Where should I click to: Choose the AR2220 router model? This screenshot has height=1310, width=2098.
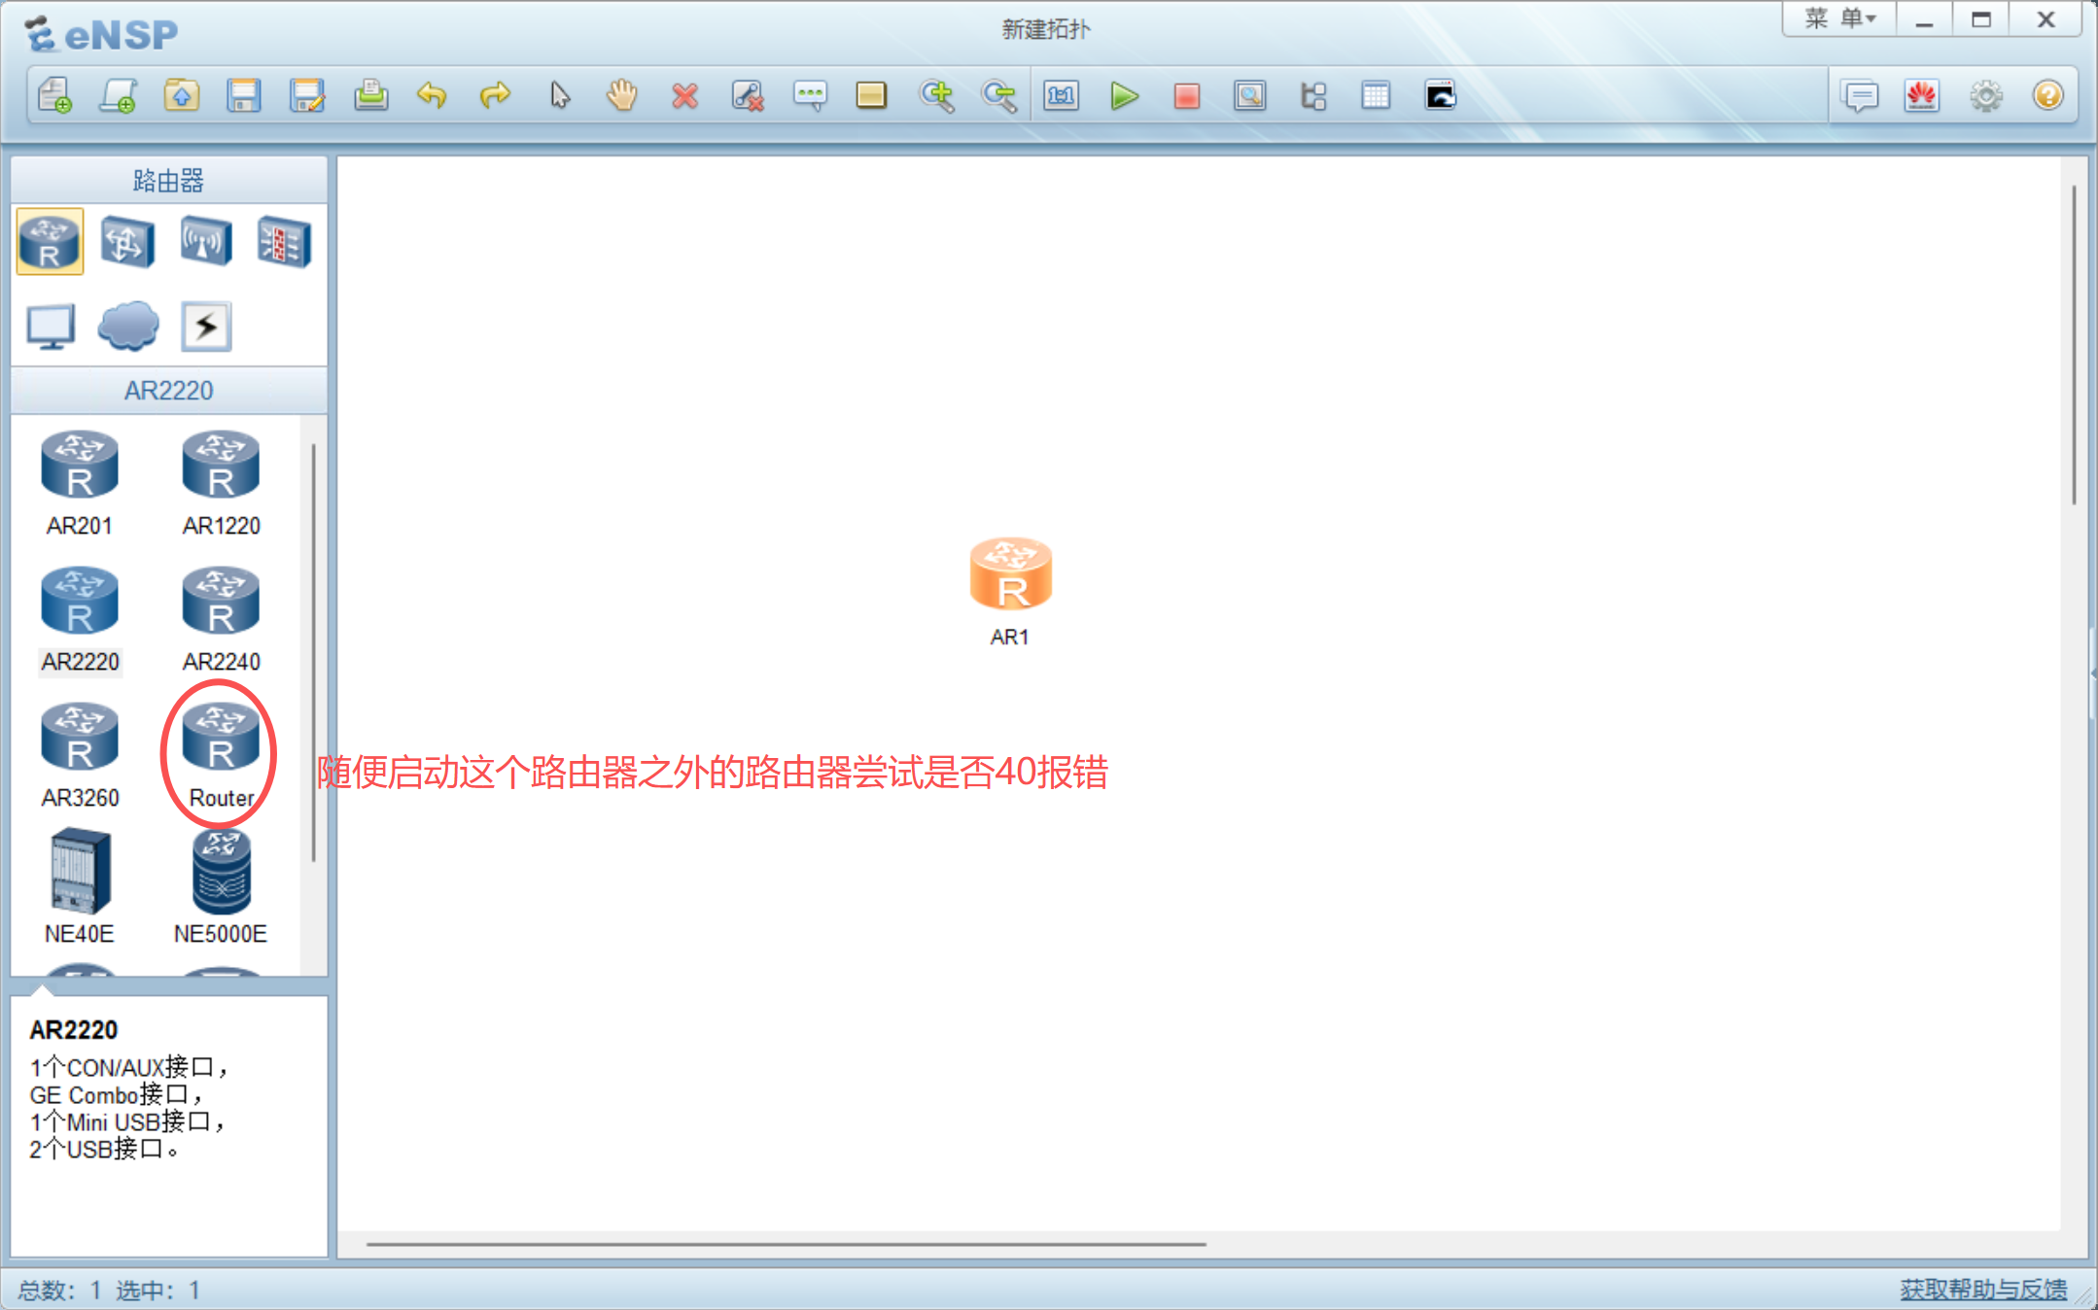click(x=80, y=620)
